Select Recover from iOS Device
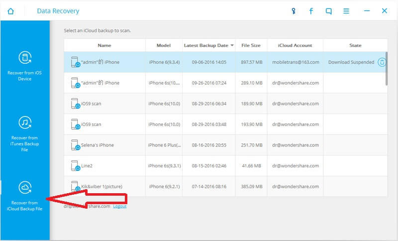This screenshot has width=398, height=241. pos(24,66)
